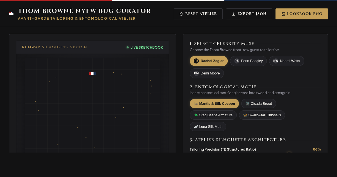Screen dimensions: 337x177
Task: Export the design via Export JSON
Action: 249,14
